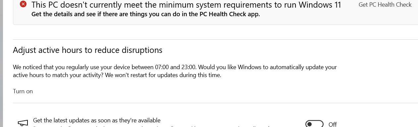Click the truncated description under latest updates
Screen dimensions: 418x127
(152, 126)
